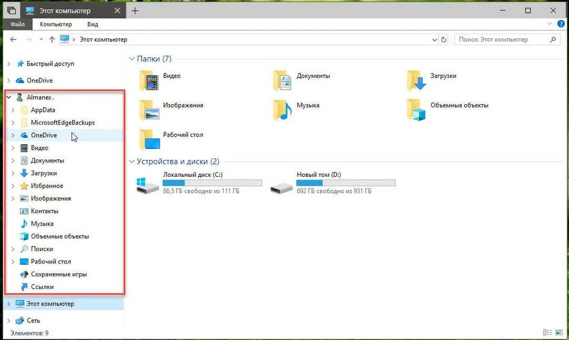This screenshot has width=569, height=340.
Task: Select the Локальный диск (C:) drive icon
Action: tap(147, 185)
